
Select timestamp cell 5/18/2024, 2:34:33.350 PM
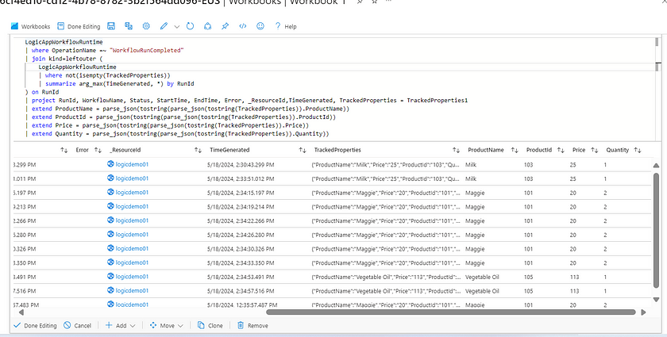241,263
